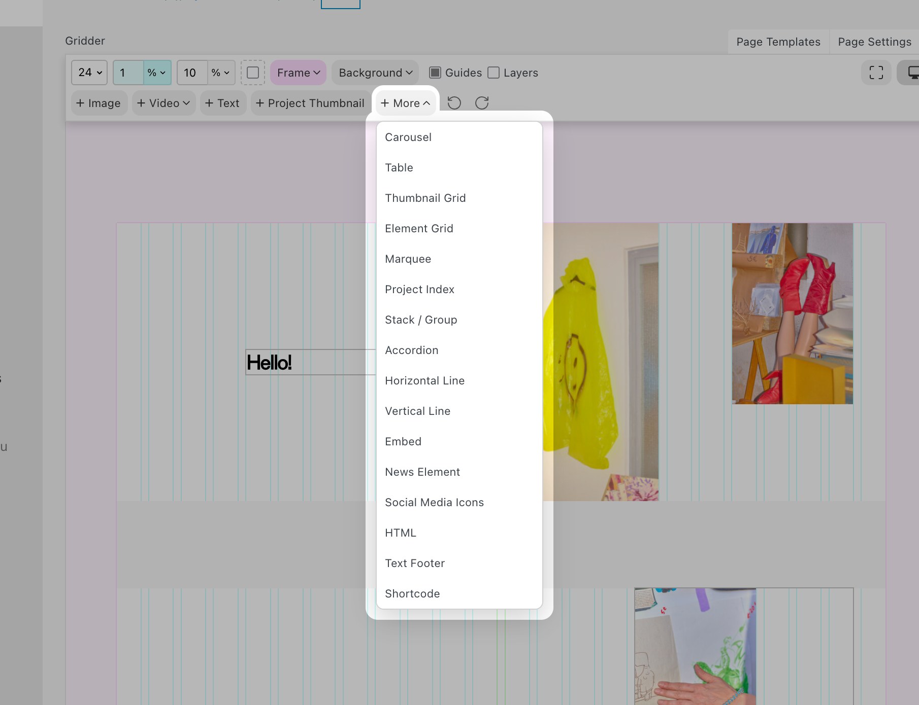The image size is (919, 705).
Task: Toggle the dashed-border frame overlay icon
Action: [253, 73]
